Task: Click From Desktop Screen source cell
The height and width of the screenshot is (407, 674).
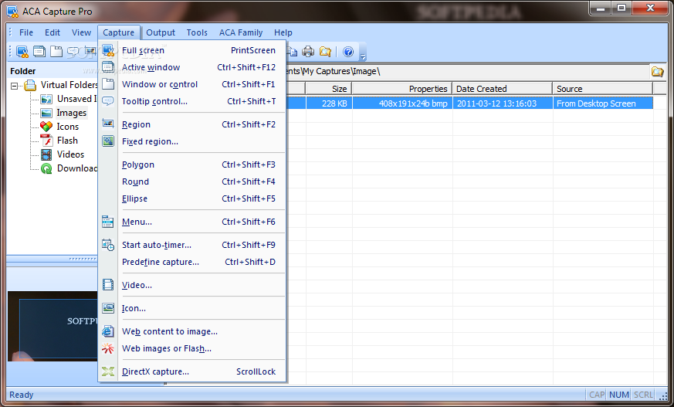Action: [603, 103]
